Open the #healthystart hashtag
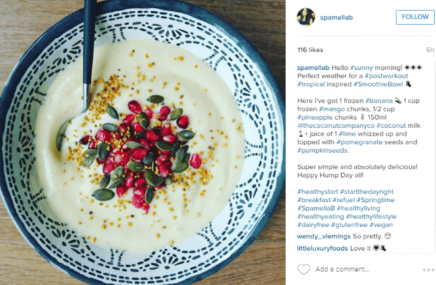The width and height of the screenshot is (436, 285). (x=317, y=192)
